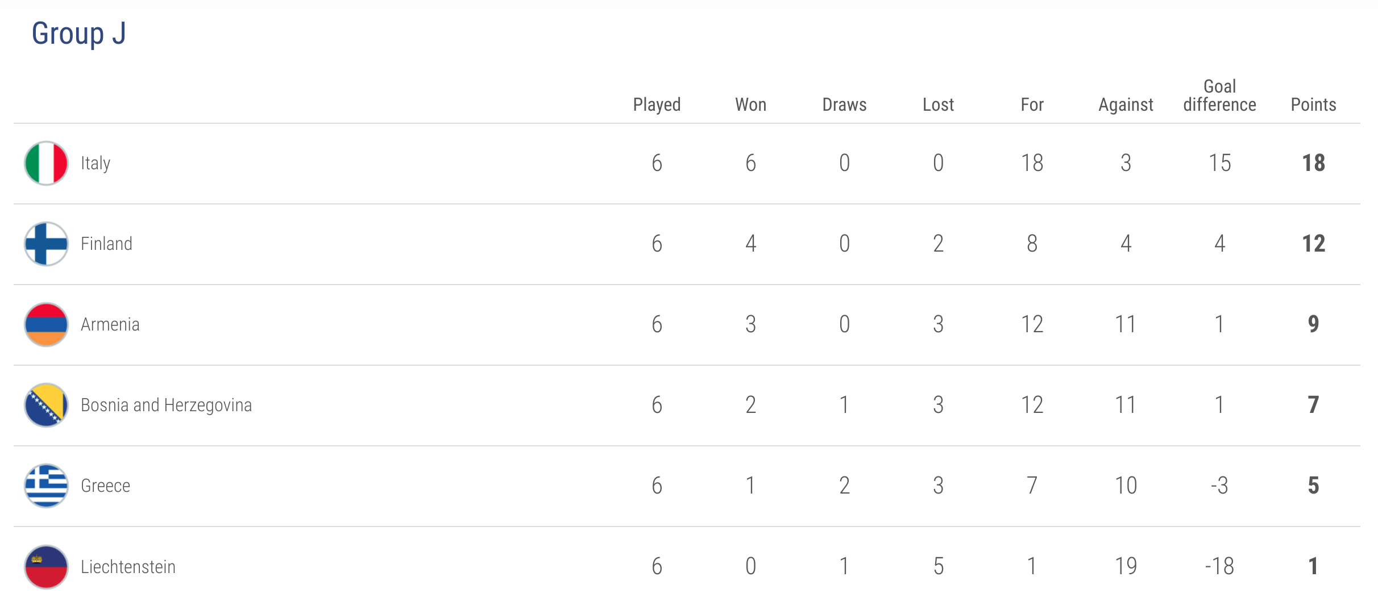Click the Armenia flag icon

pyautogui.click(x=46, y=325)
